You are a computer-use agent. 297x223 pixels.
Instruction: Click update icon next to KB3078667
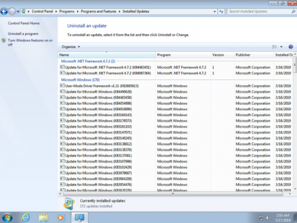point(62,173)
